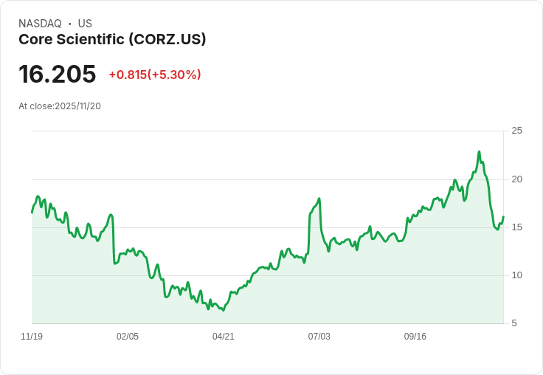Select the 04/21 date on x-axis
Screen dimensions: 543x375
(224, 337)
